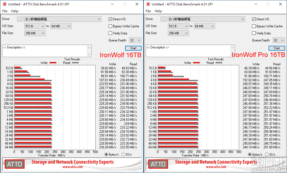Screen dimensions: 287x173
Task: Click right window write value 192.02 MB/s
Action: (251, 80)
